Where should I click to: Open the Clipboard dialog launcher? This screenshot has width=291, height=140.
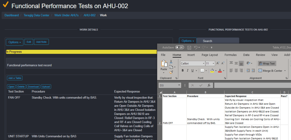[x=176, y=78]
